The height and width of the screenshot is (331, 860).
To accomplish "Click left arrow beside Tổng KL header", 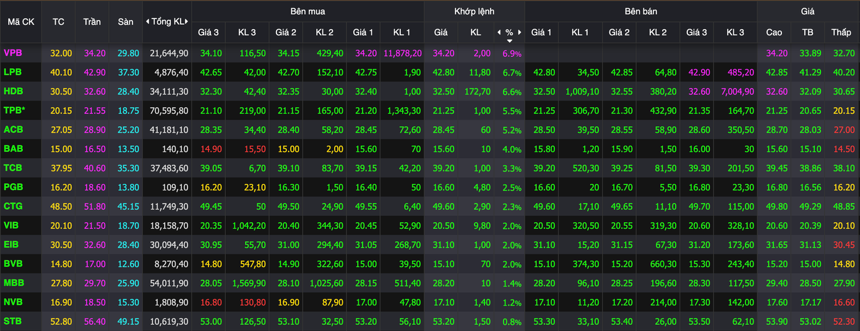I will (x=147, y=22).
